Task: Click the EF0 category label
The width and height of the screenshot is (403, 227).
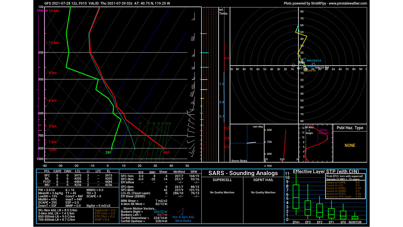Action: 343,222
